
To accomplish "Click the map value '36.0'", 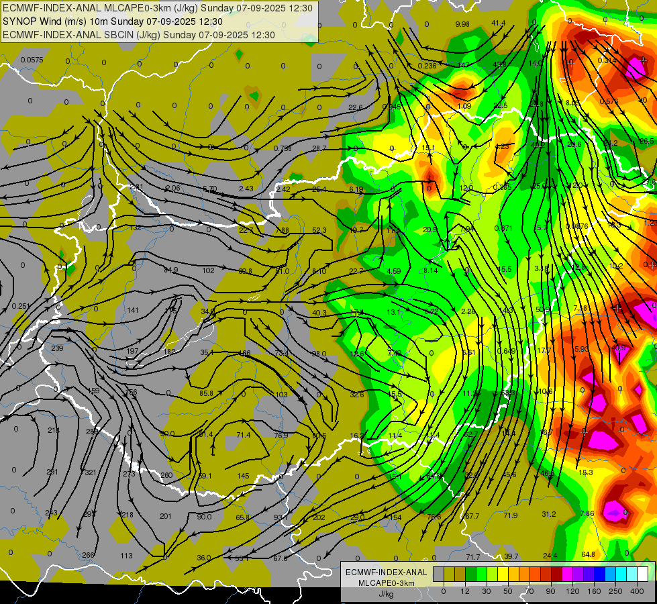I will point(203,558).
